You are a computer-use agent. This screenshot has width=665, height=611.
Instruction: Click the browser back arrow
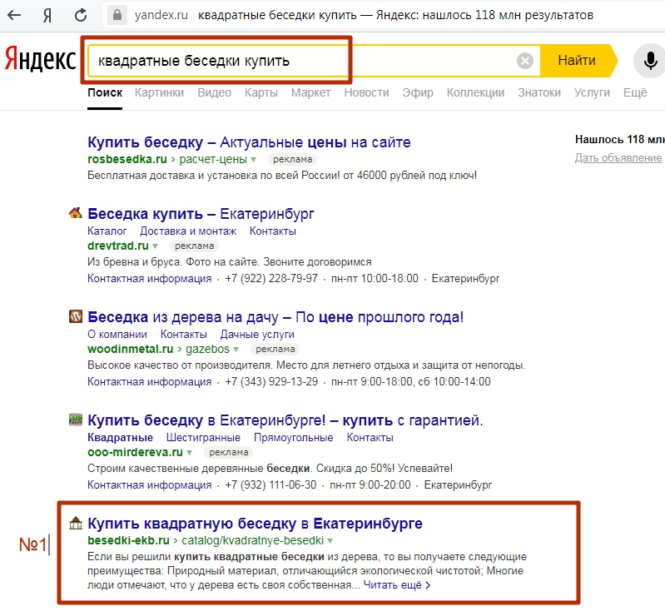pyautogui.click(x=14, y=15)
